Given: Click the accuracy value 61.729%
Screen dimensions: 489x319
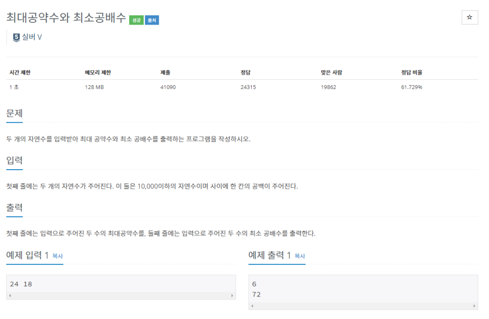Looking at the screenshot, I should tap(412, 87).
